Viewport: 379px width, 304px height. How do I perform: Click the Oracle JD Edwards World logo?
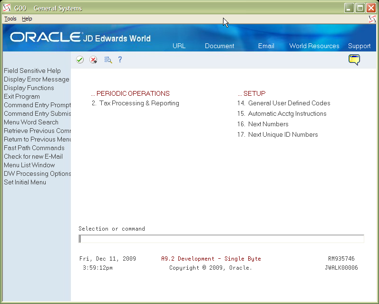pyautogui.click(x=80, y=38)
